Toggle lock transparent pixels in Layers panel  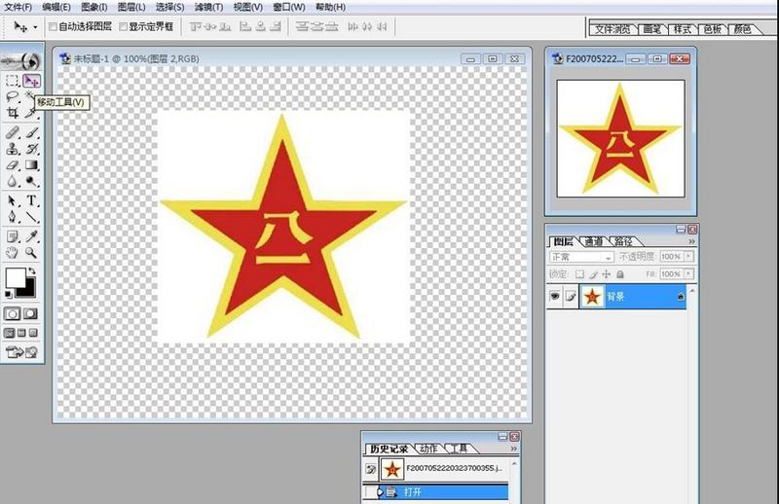(579, 274)
